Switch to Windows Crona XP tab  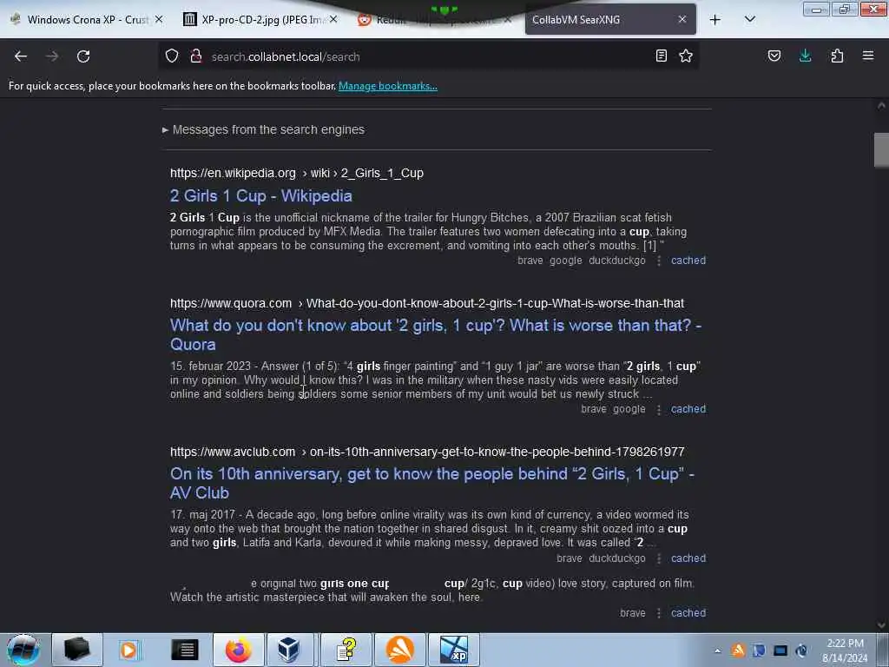coord(87,20)
